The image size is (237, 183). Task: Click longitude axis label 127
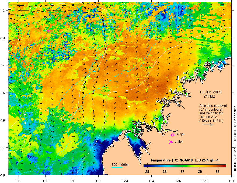tap(231, 181)
